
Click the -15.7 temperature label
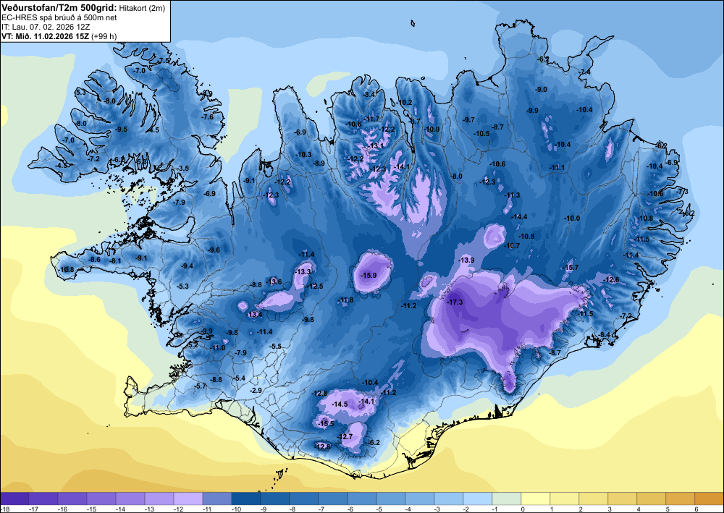pyautogui.click(x=571, y=268)
